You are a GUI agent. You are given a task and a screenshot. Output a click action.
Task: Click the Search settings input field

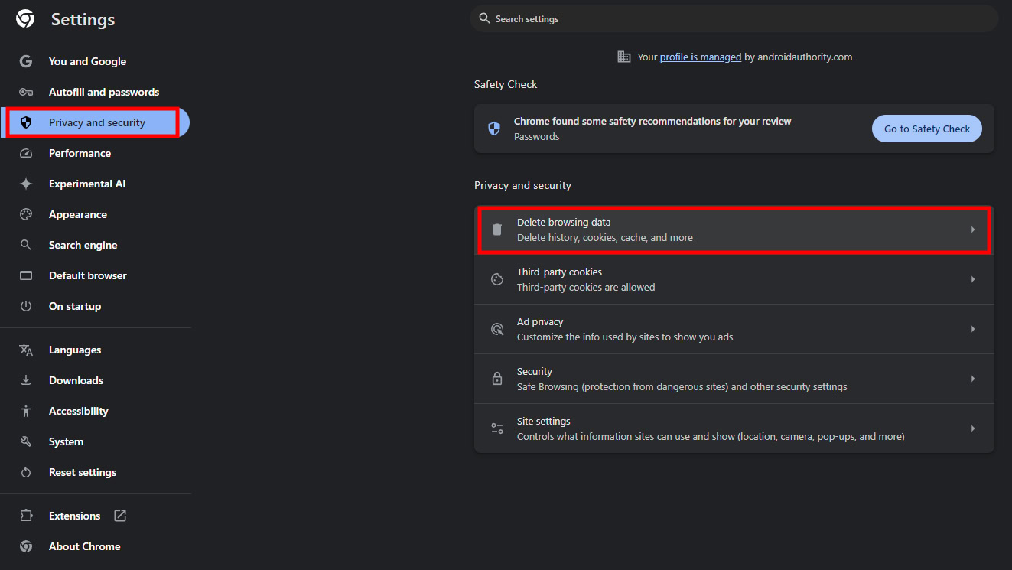click(x=734, y=18)
